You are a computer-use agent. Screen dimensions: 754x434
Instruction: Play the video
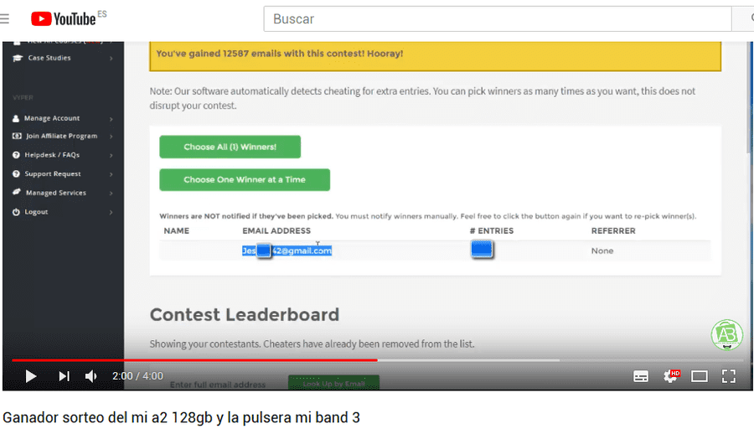(x=31, y=376)
